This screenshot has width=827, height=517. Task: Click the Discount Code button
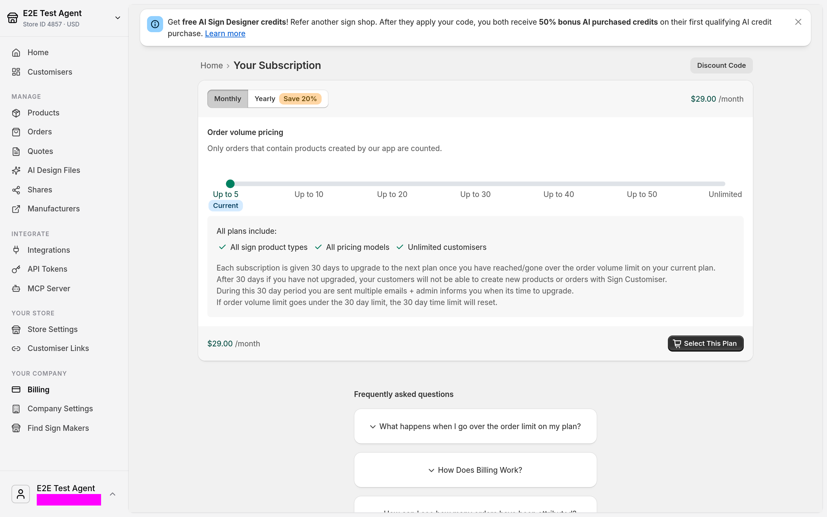pos(721,65)
